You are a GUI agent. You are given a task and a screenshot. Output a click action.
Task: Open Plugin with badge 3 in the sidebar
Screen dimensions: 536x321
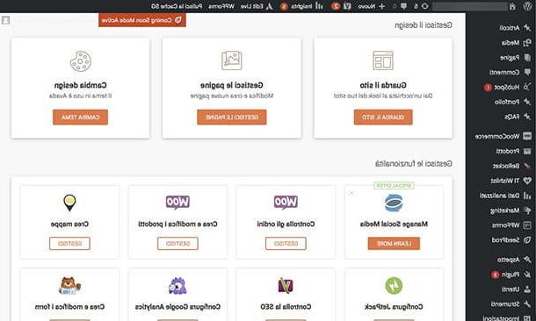click(511, 275)
